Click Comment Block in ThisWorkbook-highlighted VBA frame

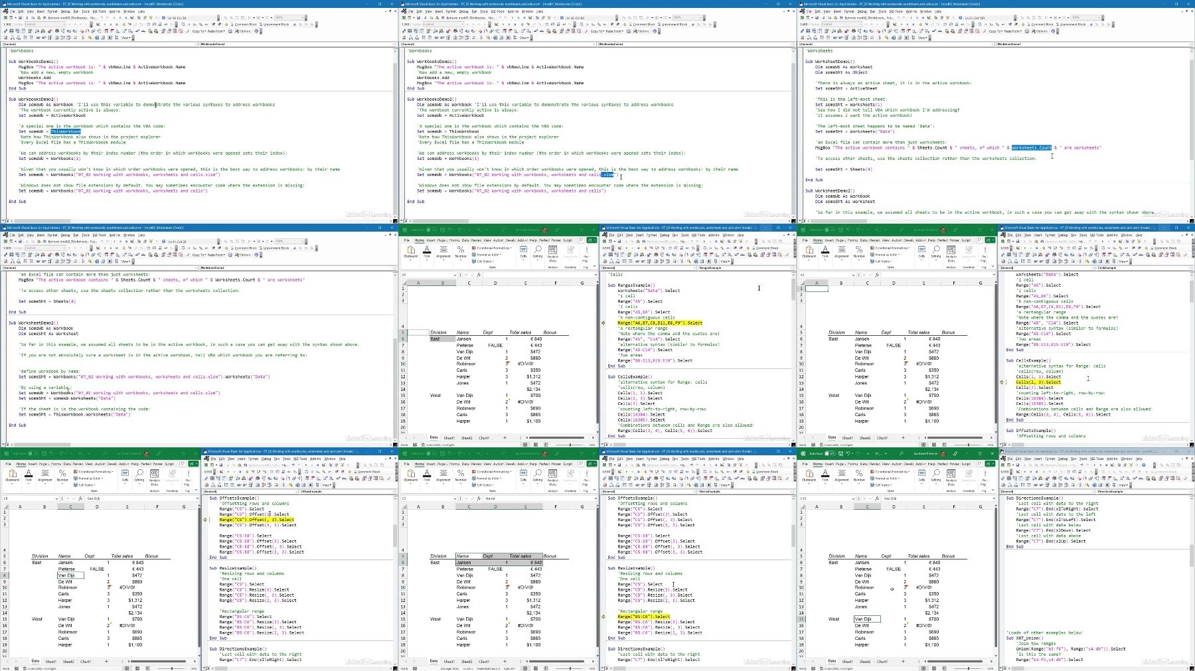coord(243,24)
